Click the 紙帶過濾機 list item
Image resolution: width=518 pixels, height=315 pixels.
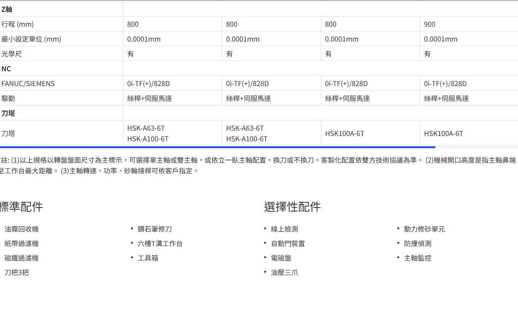(x=21, y=244)
